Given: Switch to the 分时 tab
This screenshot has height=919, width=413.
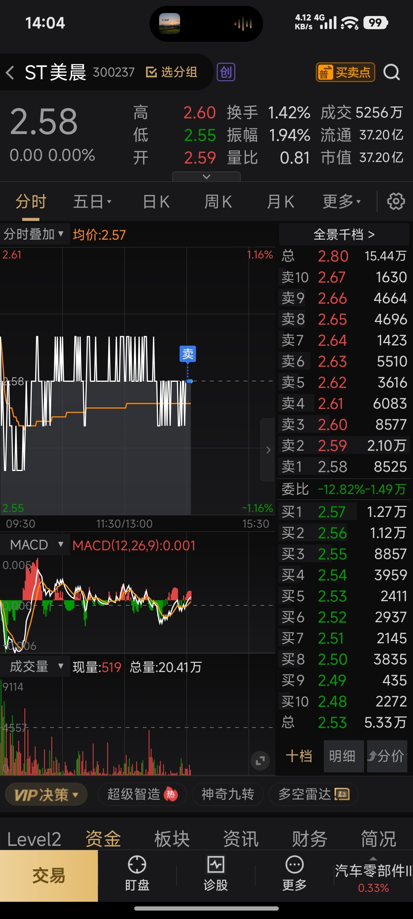Looking at the screenshot, I should [31, 201].
